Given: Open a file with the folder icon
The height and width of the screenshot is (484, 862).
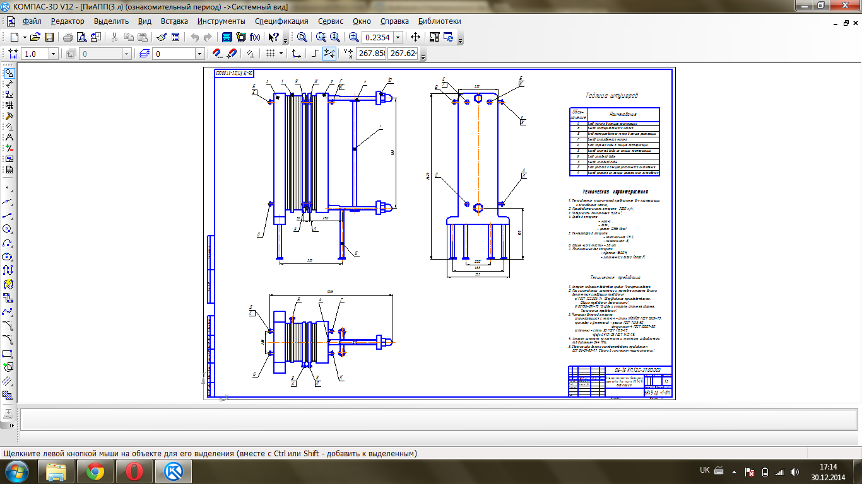Looking at the screenshot, I should coord(36,37).
